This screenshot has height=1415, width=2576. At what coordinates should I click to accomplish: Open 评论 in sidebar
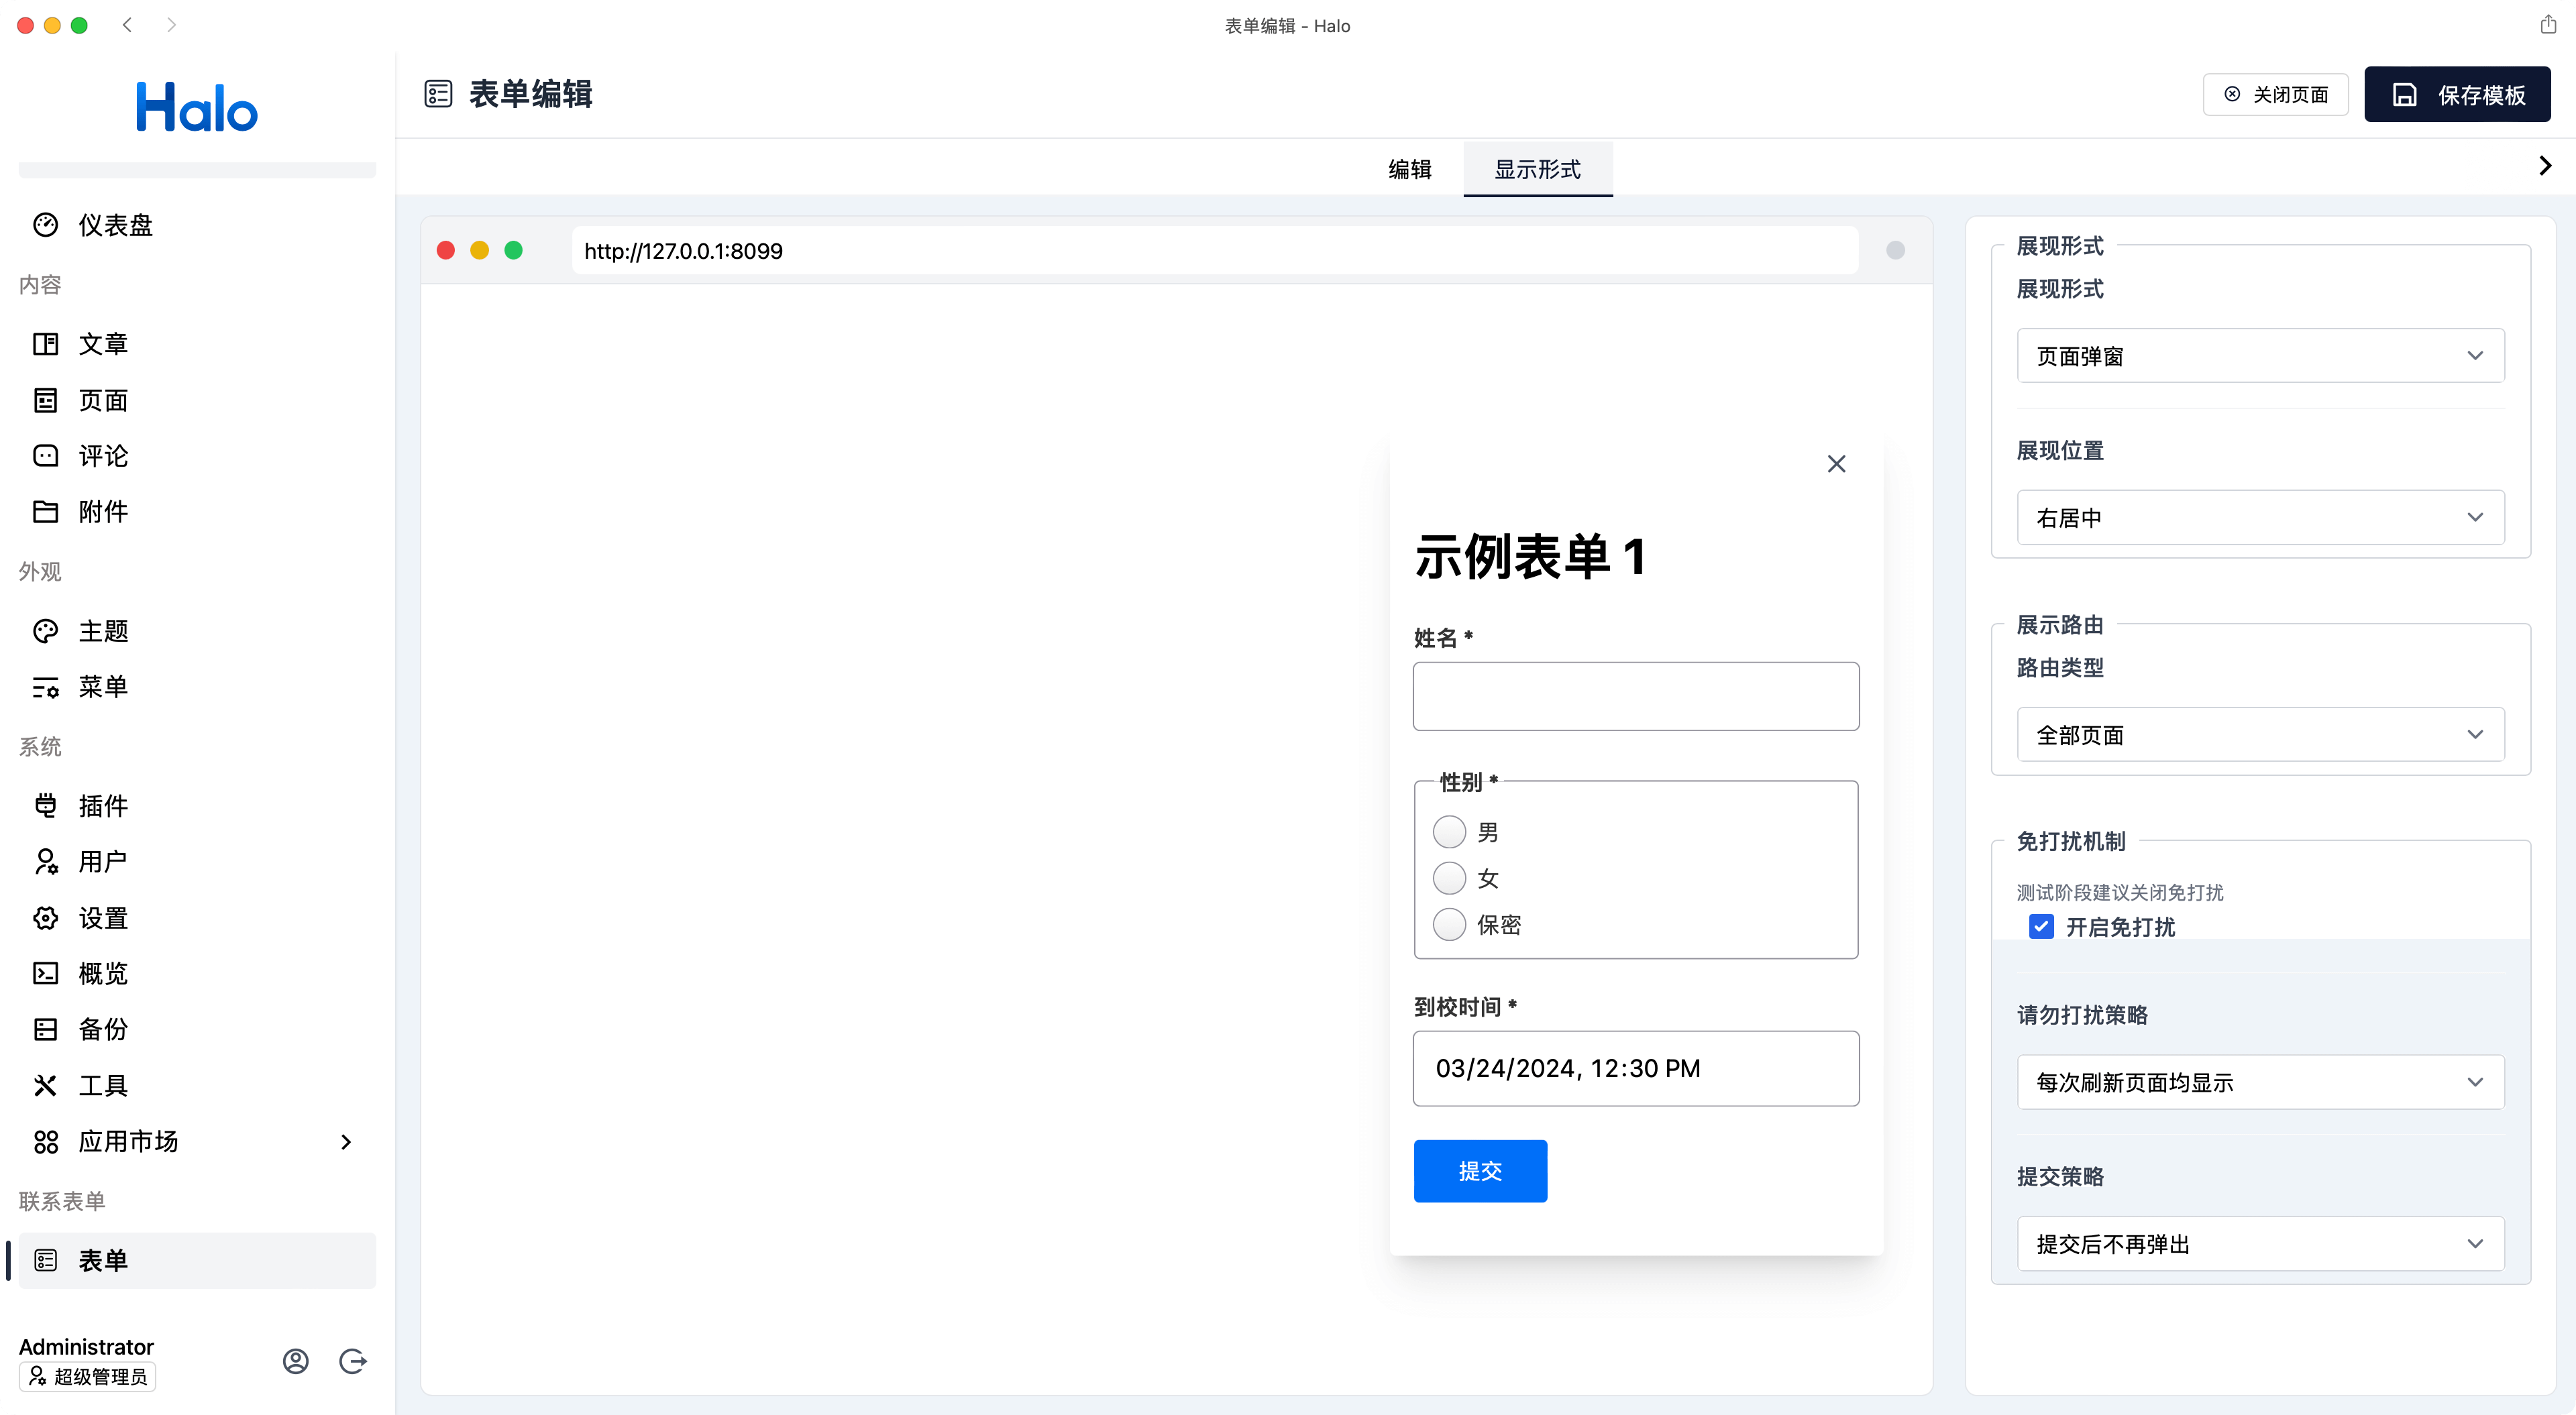point(197,456)
